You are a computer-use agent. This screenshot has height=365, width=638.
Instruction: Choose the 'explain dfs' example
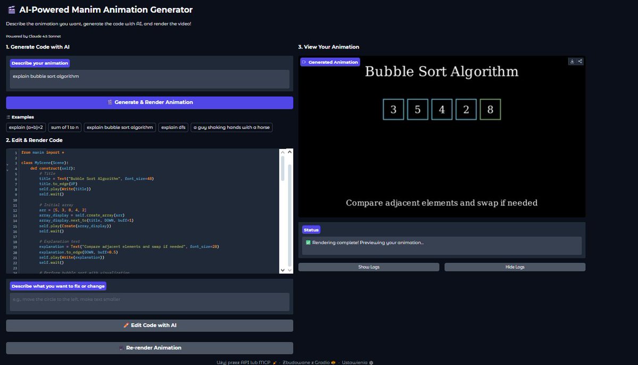tap(173, 127)
